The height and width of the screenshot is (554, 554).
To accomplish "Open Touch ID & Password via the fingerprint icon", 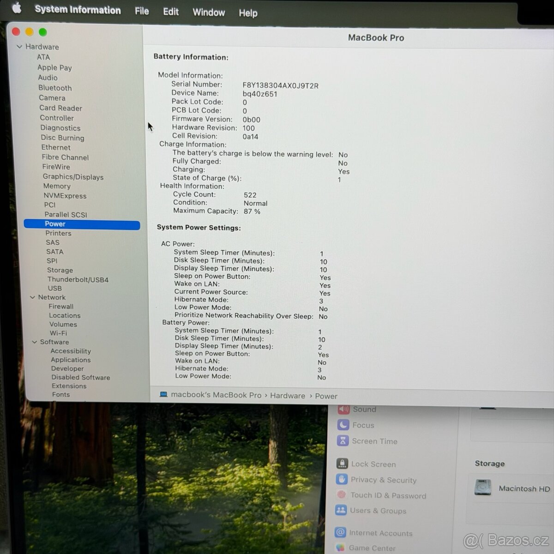I will point(342,495).
